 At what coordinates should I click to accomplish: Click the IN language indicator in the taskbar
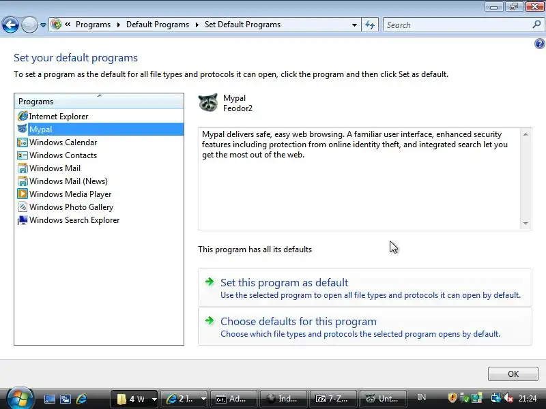[x=422, y=397]
